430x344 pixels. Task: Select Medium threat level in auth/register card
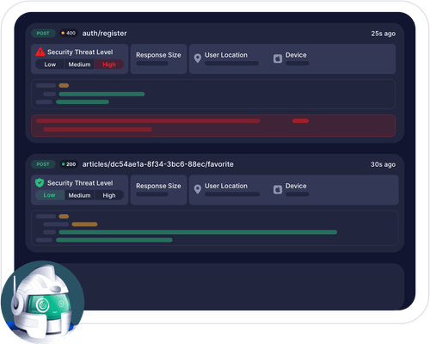79,64
